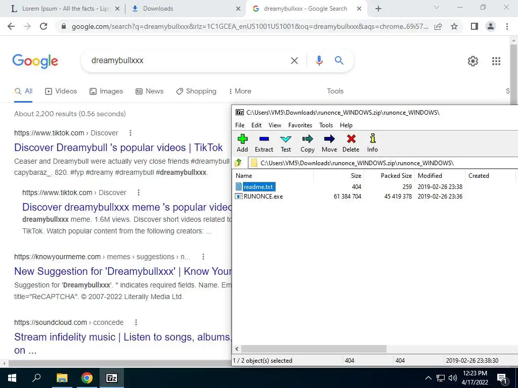
Task: Open the 7-Zip File menu
Action: tap(240, 125)
